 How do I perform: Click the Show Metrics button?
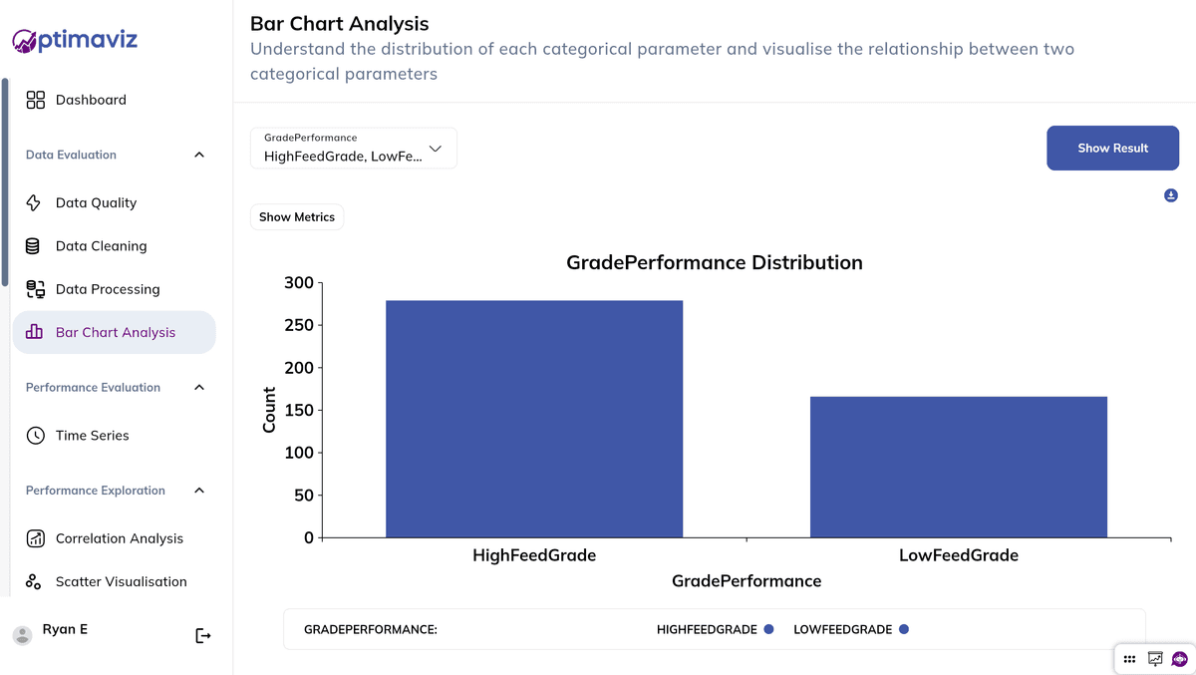pyautogui.click(x=297, y=217)
